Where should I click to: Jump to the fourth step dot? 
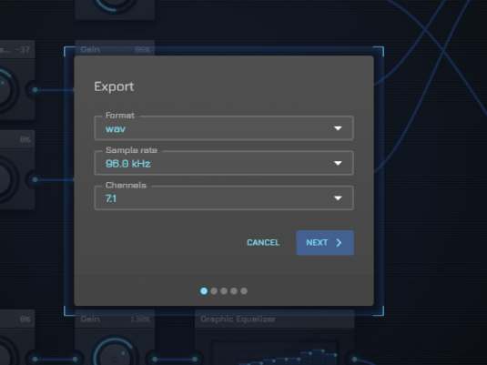click(x=234, y=290)
